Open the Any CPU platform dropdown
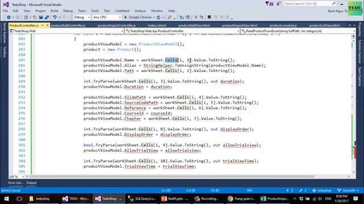Image resolution: width=364 pixels, height=204 pixels. pyautogui.click(x=107, y=18)
